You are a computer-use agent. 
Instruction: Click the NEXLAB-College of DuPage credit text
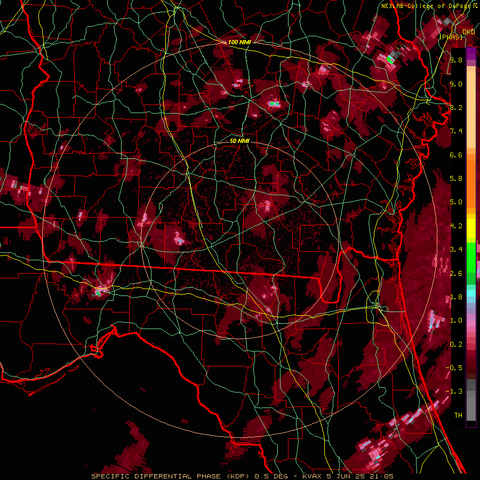point(426,6)
